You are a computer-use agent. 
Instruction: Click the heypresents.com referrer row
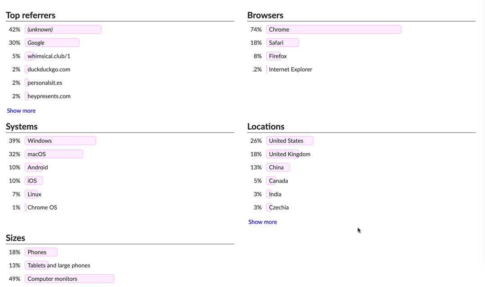pyautogui.click(x=49, y=96)
